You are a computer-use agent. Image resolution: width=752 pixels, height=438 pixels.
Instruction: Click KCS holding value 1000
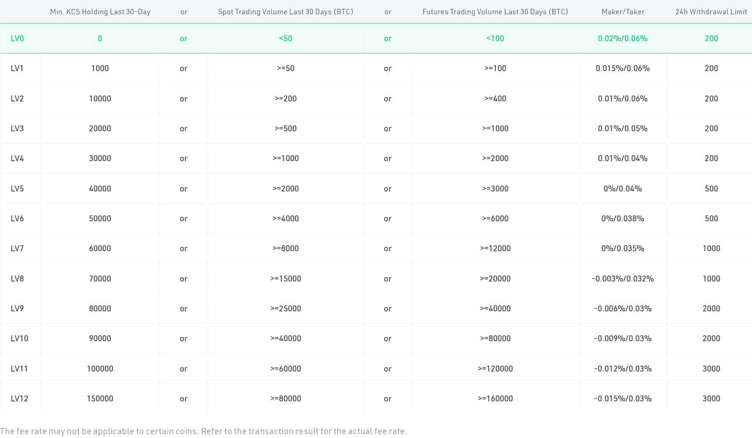[100, 68]
